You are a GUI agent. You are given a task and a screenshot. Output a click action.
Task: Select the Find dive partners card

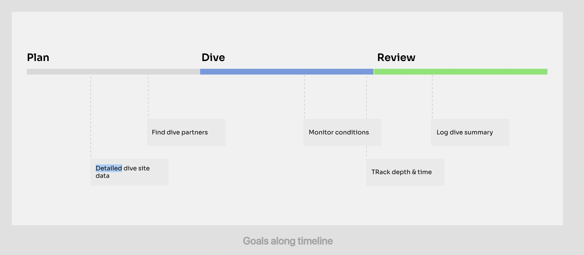point(186,132)
